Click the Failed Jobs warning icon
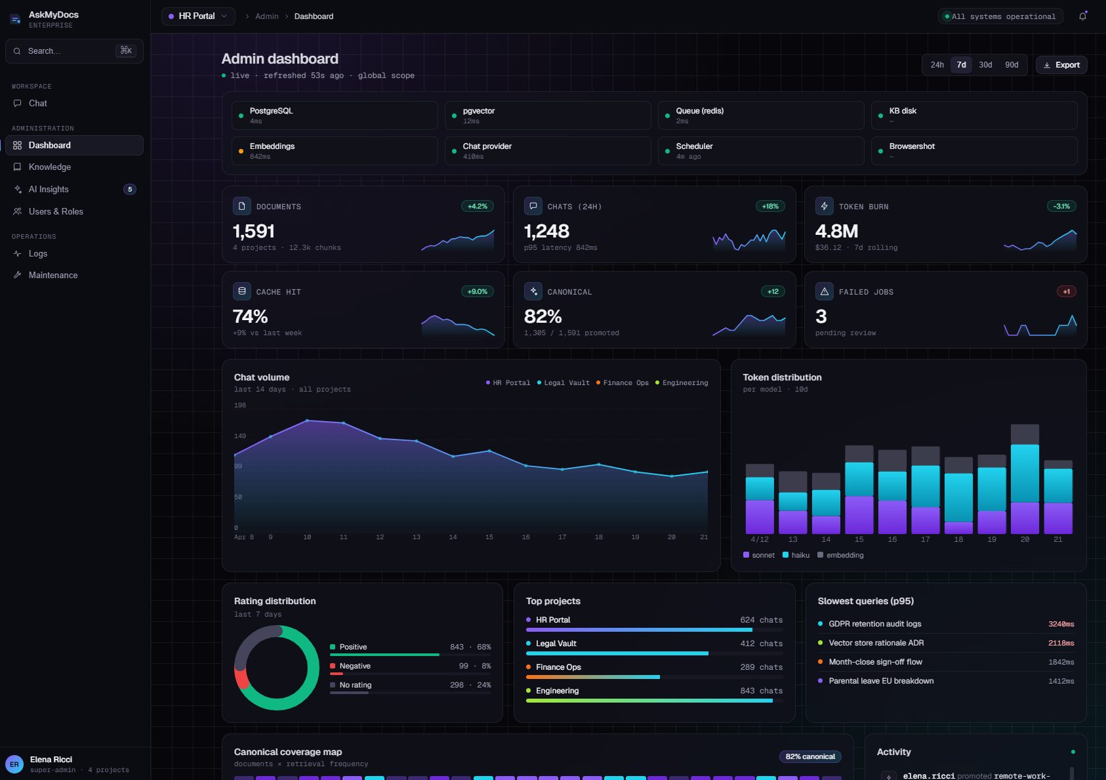 pyautogui.click(x=825, y=291)
